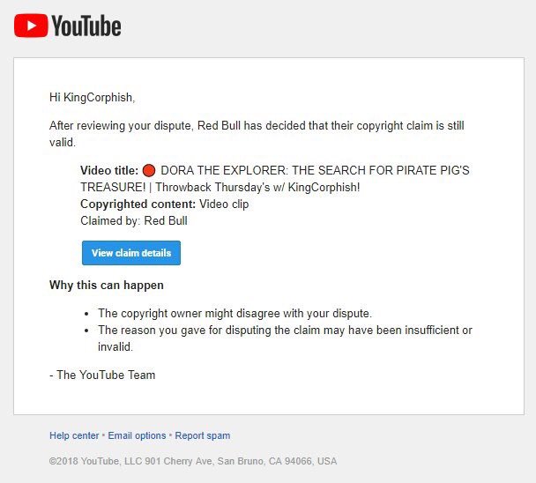Click the 'Video title:' bold label
Screen dimensions: 536x483
coord(109,170)
